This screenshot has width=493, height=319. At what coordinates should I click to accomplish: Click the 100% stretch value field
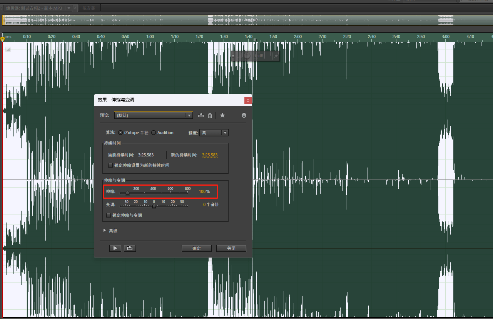tap(202, 191)
